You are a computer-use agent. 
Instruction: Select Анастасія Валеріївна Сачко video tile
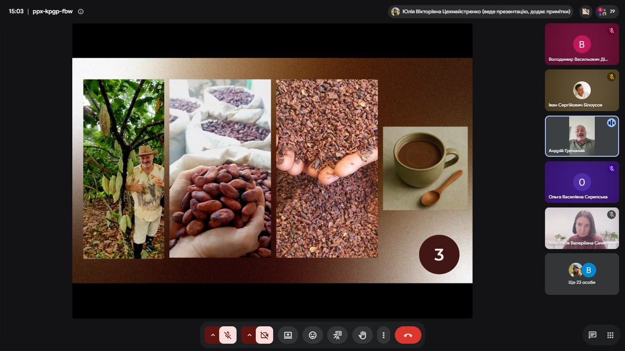582,228
